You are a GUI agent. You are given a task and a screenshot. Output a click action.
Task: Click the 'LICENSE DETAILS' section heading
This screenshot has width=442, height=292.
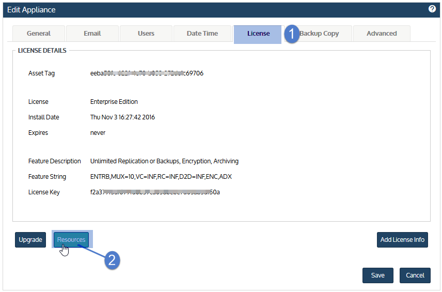[42, 51]
